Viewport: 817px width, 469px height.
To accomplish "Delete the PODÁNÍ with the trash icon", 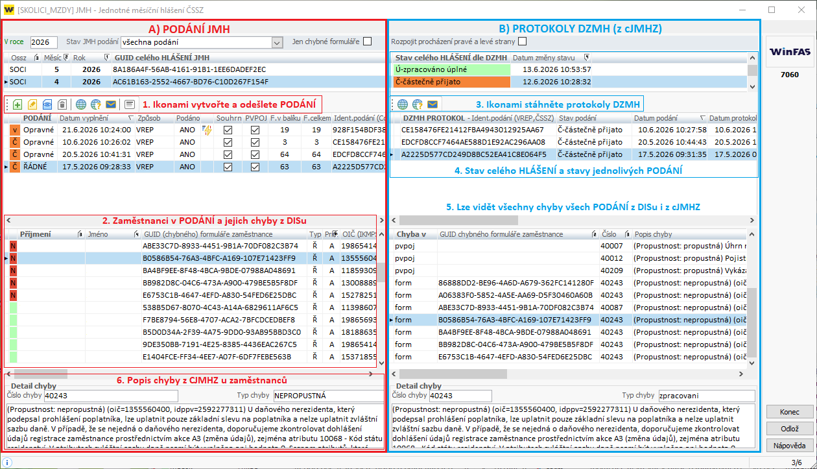I will pos(62,104).
